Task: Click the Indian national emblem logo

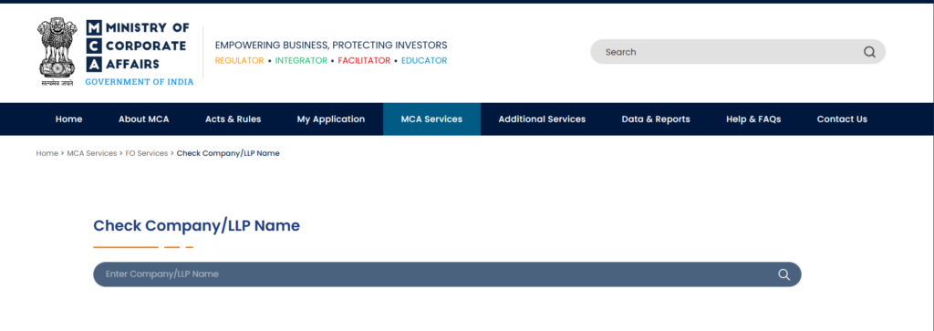Action: tap(57, 52)
